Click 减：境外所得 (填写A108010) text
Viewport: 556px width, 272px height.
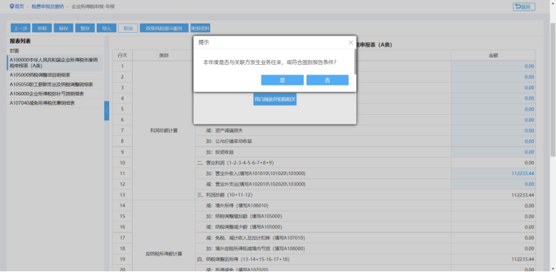(237, 205)
